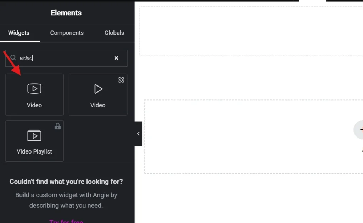This screenshot has height=223, width=363.
Task: Click the atom badge on the second Video widget
Action: pos(121,80)
